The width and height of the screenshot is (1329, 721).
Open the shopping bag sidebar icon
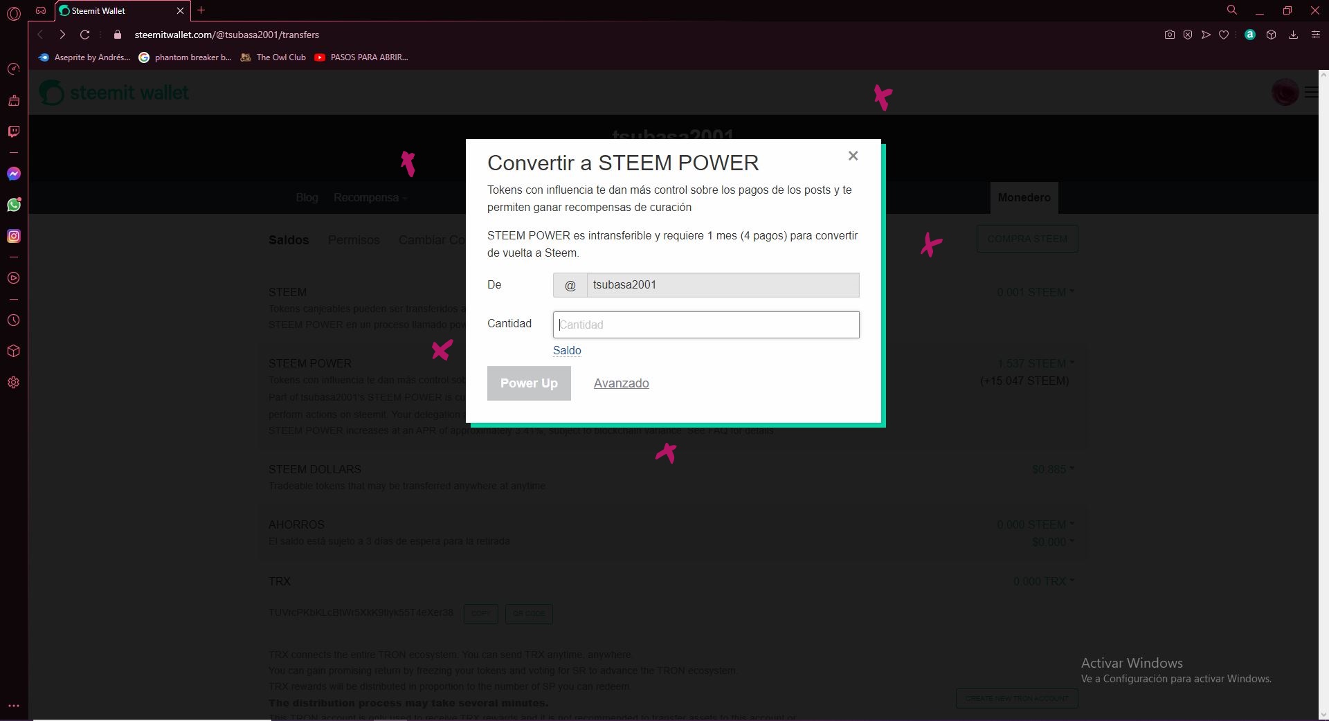pos(13,100)
